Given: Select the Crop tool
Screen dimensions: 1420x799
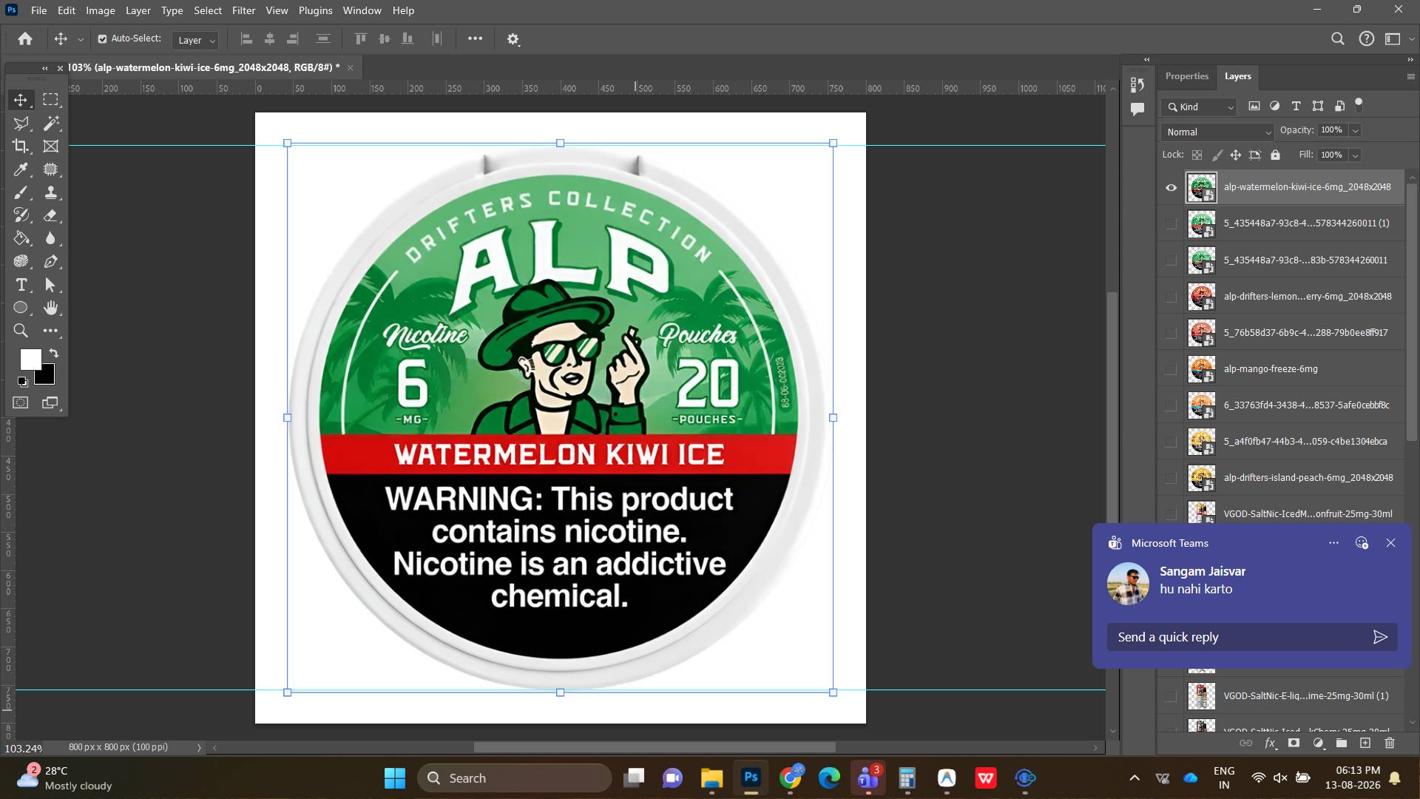Looking at the screenshot, I should (21, 146).
